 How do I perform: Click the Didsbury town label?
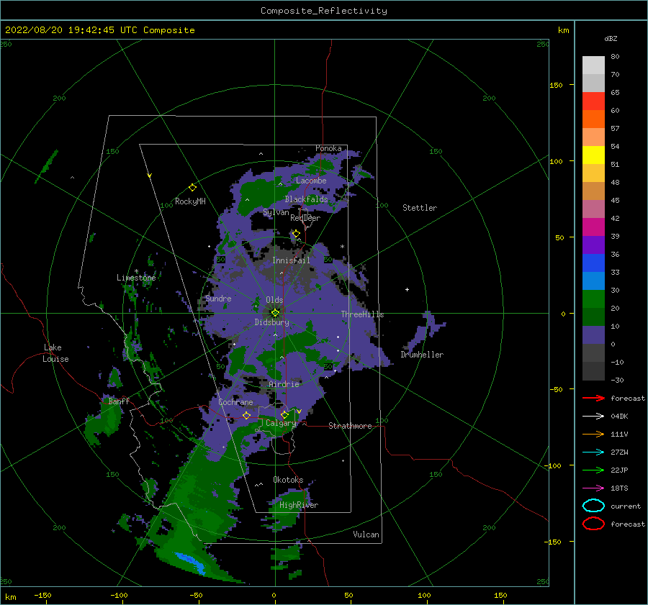tap(272, 322)
